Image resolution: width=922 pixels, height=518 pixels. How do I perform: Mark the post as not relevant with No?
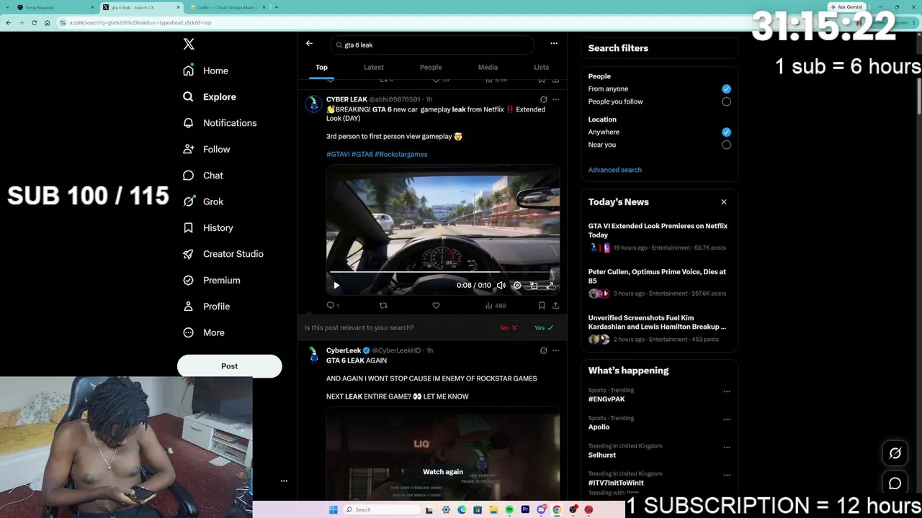pyautogui.click(x=509, y=328)
